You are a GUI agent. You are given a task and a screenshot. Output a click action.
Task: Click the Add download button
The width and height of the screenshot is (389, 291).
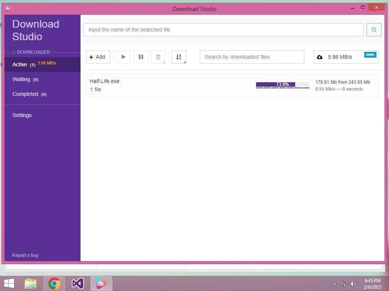pos(98,57)
